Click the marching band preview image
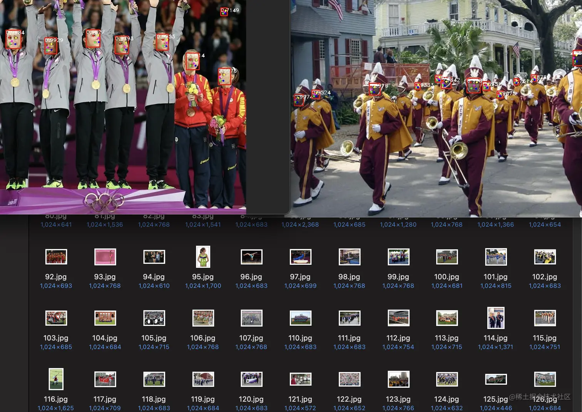 436,108
